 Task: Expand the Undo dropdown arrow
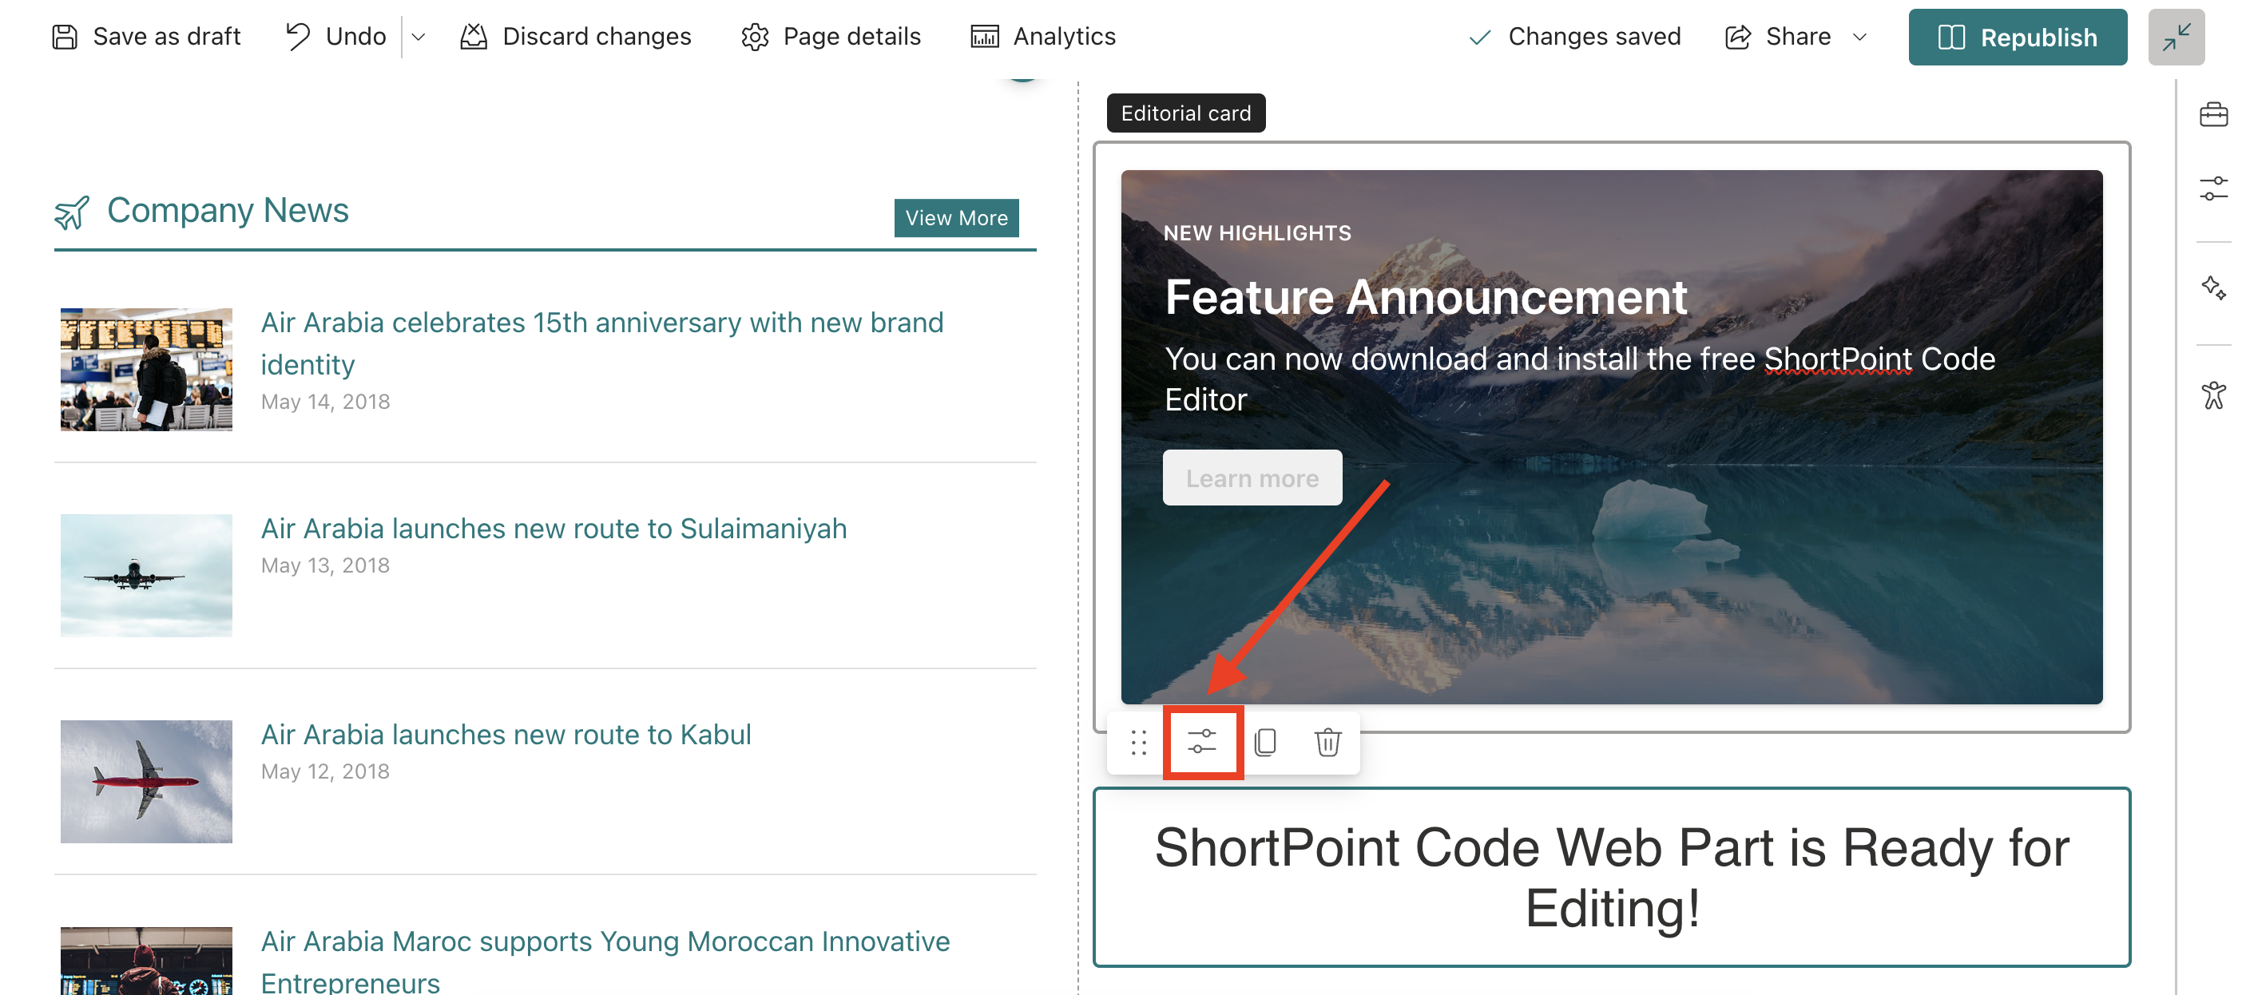click(x=419, y=38)
